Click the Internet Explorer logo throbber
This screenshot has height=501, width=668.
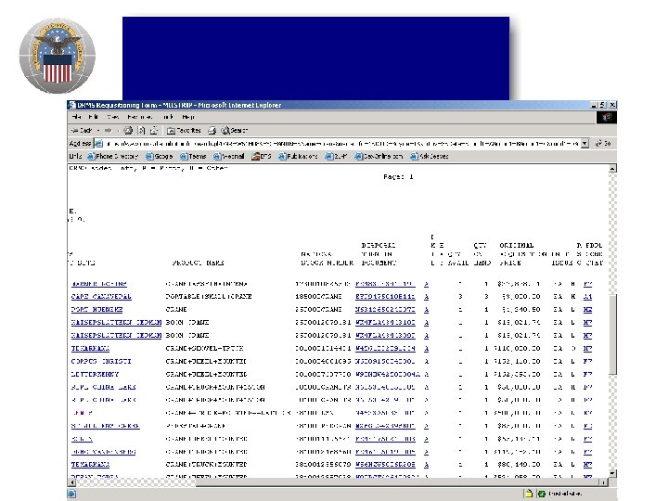coord(606,117)
